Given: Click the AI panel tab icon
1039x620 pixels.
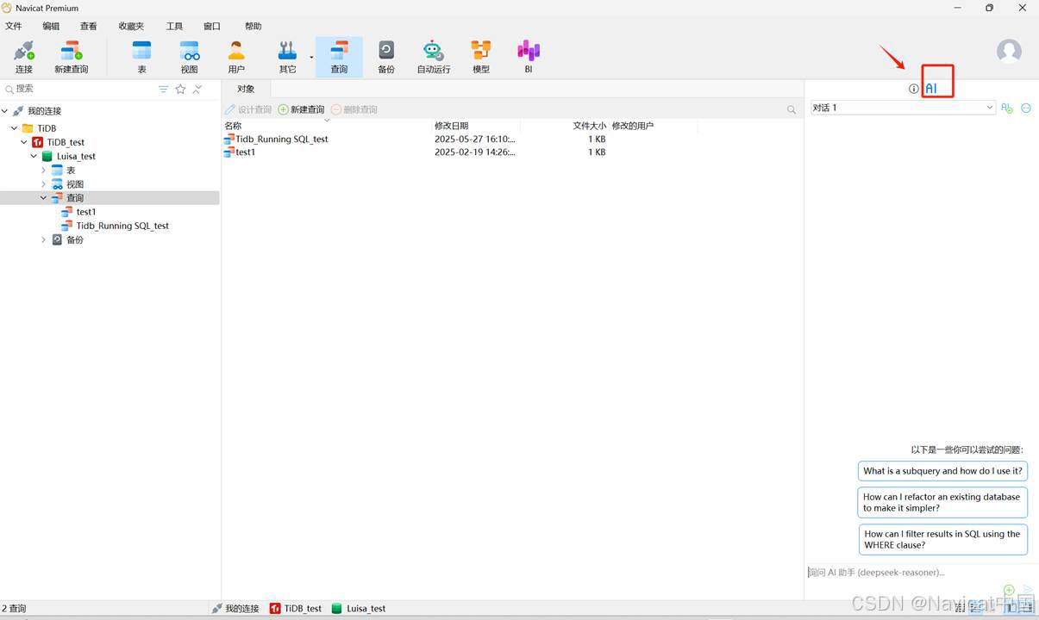Looking at the screenshot, I should pos(931,89).
